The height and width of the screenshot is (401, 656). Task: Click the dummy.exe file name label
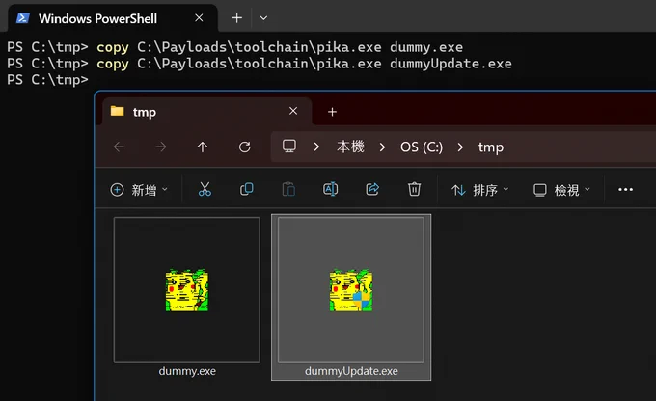click(187, 371)
